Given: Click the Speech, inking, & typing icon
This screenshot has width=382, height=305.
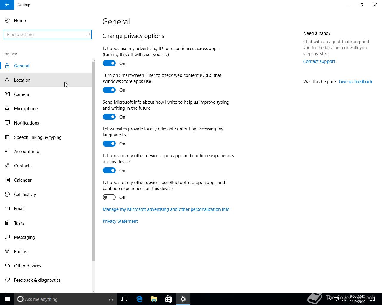Looking at the screenshot, I should click(7, 137).
